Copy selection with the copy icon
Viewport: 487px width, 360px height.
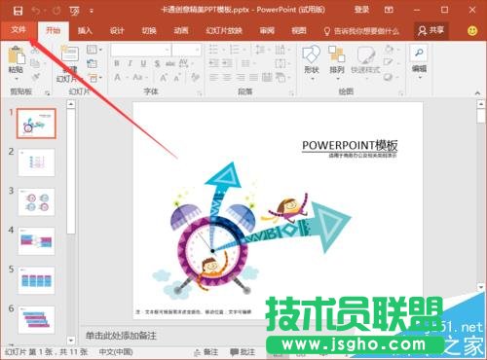[x=35, y=63]
